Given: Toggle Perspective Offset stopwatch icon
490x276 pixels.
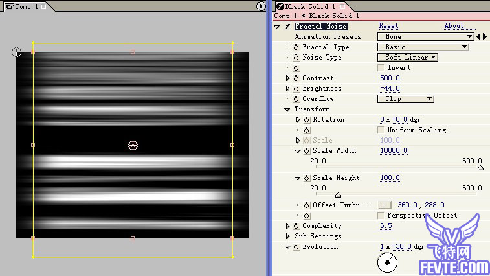Looking at the screenshot, I should (307, 215).
